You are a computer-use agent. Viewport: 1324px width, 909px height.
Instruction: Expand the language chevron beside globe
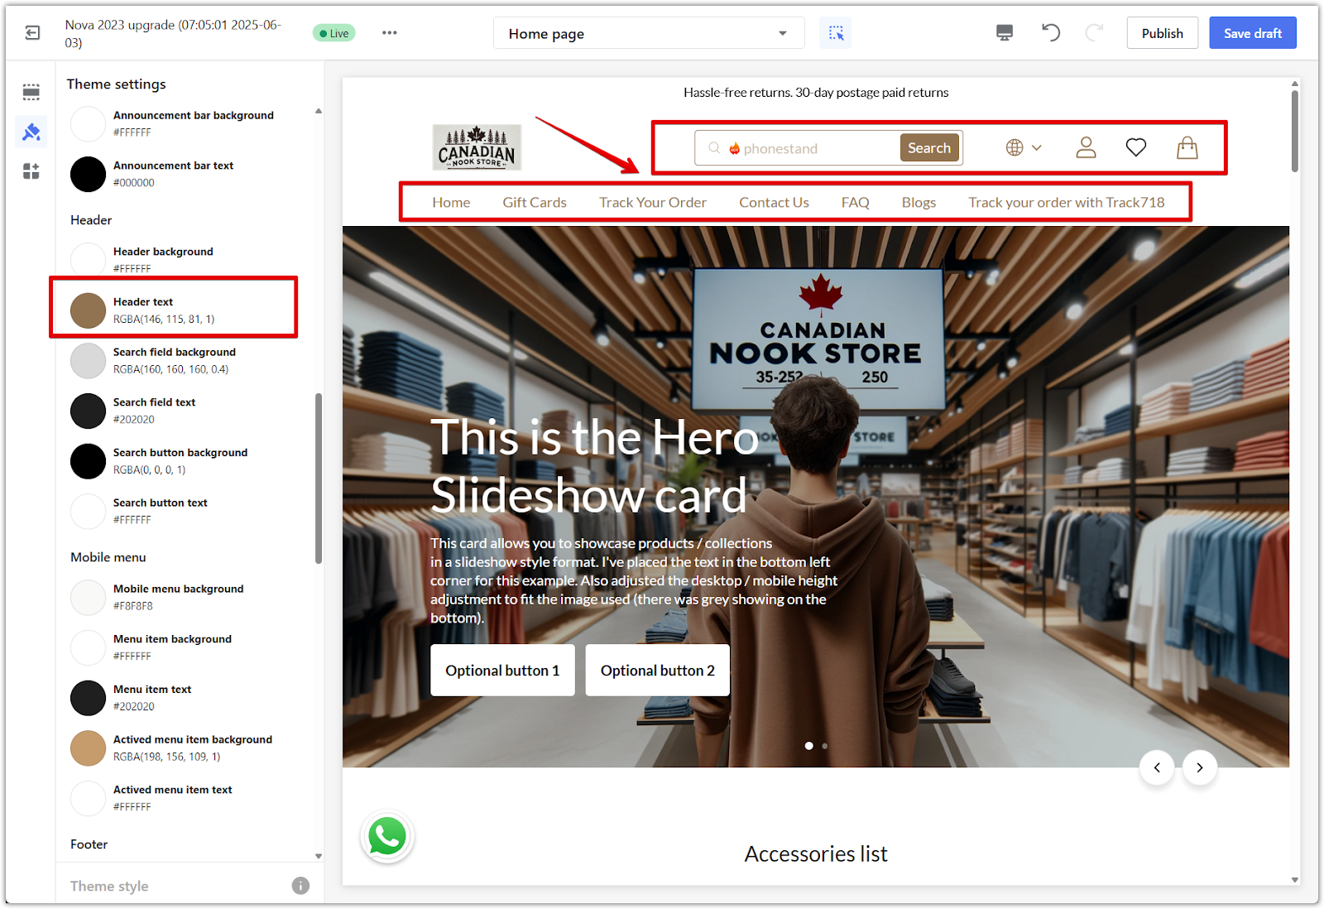pyautogui.click(x=1036, y=147)
